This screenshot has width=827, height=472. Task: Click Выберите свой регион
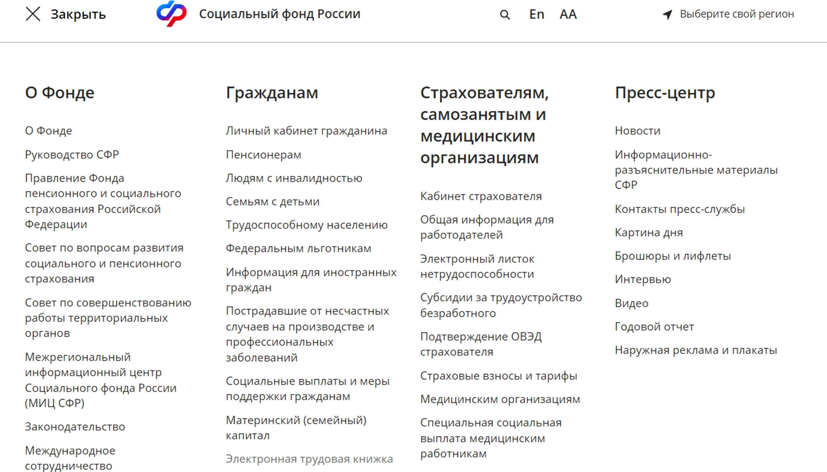click(737, 14)
